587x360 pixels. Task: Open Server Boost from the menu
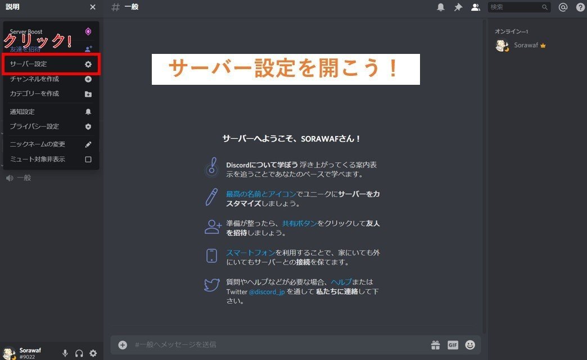(x=51, y=32)
